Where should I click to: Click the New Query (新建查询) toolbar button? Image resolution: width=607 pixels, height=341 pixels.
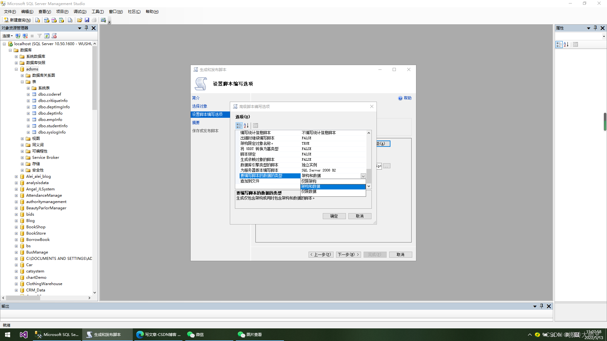18,20
